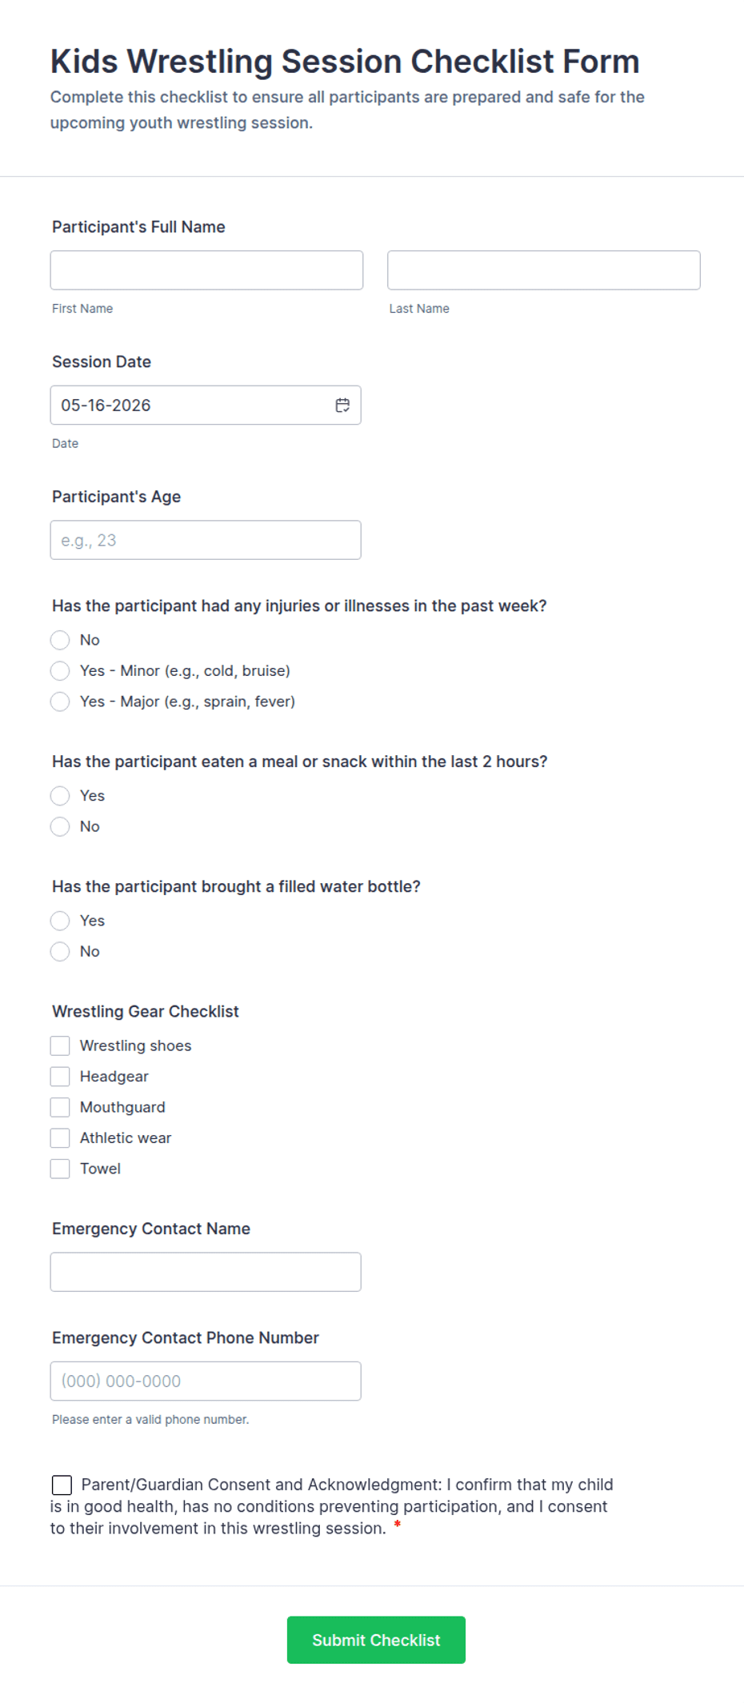Select 'No' for filled water bottle
The height and width of the screenshot is (1703, 744).
point(60,951)
